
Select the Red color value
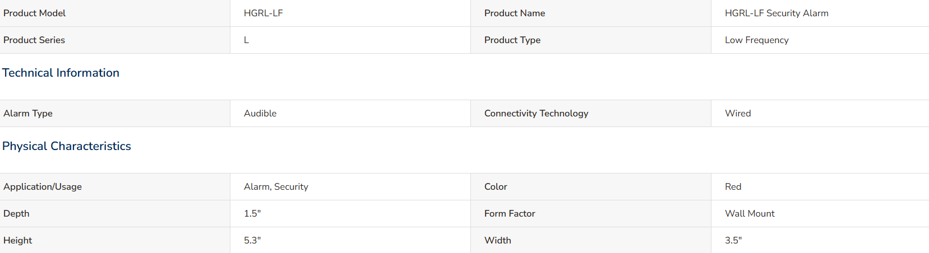733,186
